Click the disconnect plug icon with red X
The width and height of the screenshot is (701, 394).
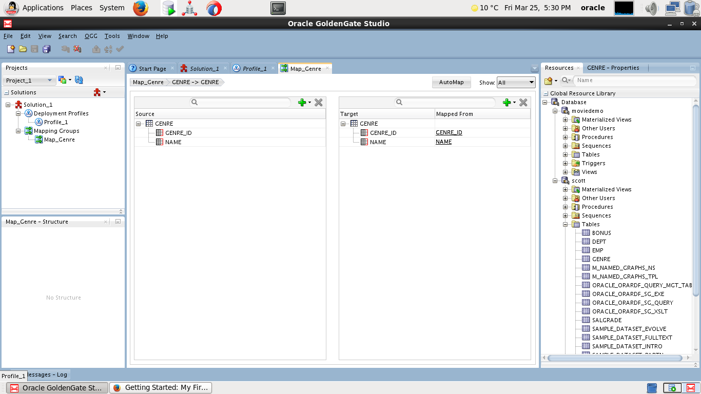tap(77, 49)
